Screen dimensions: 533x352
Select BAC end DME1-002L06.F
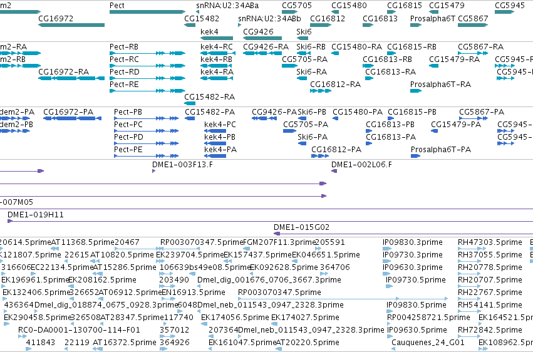pyautogui.click(x=334, y=171)
